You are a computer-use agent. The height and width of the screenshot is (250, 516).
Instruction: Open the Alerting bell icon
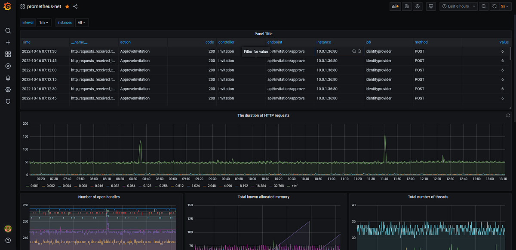pyautogui.click(x=8, y=78)
